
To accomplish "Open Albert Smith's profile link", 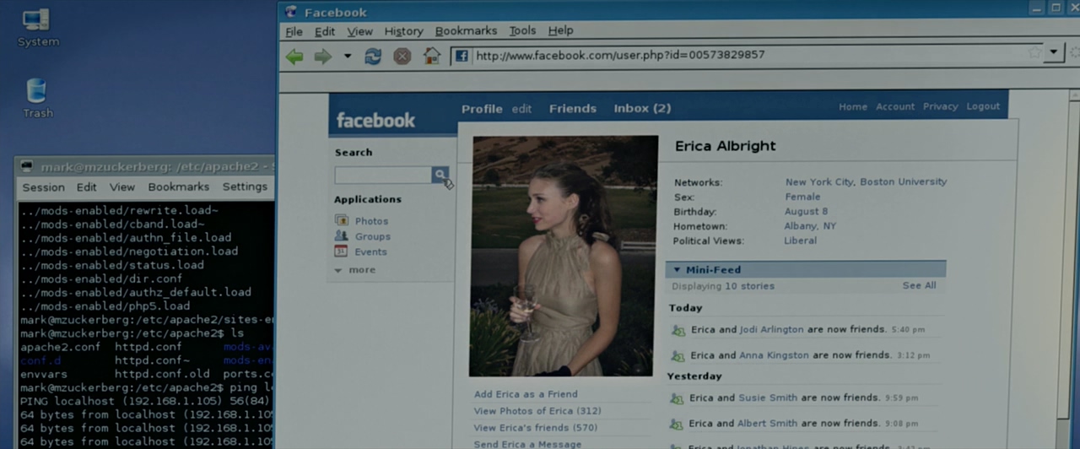I will 767,424.
